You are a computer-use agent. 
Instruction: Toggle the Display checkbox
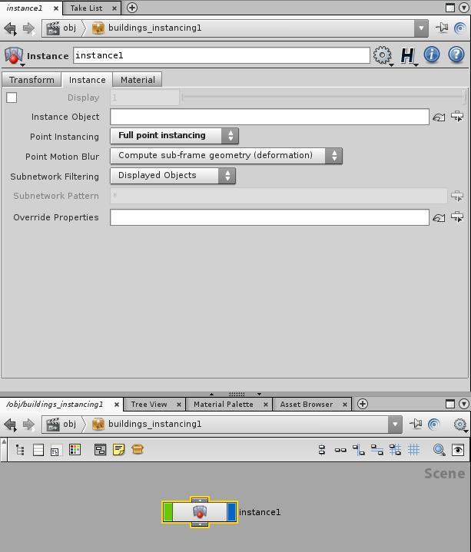click(x=12, y=98)
